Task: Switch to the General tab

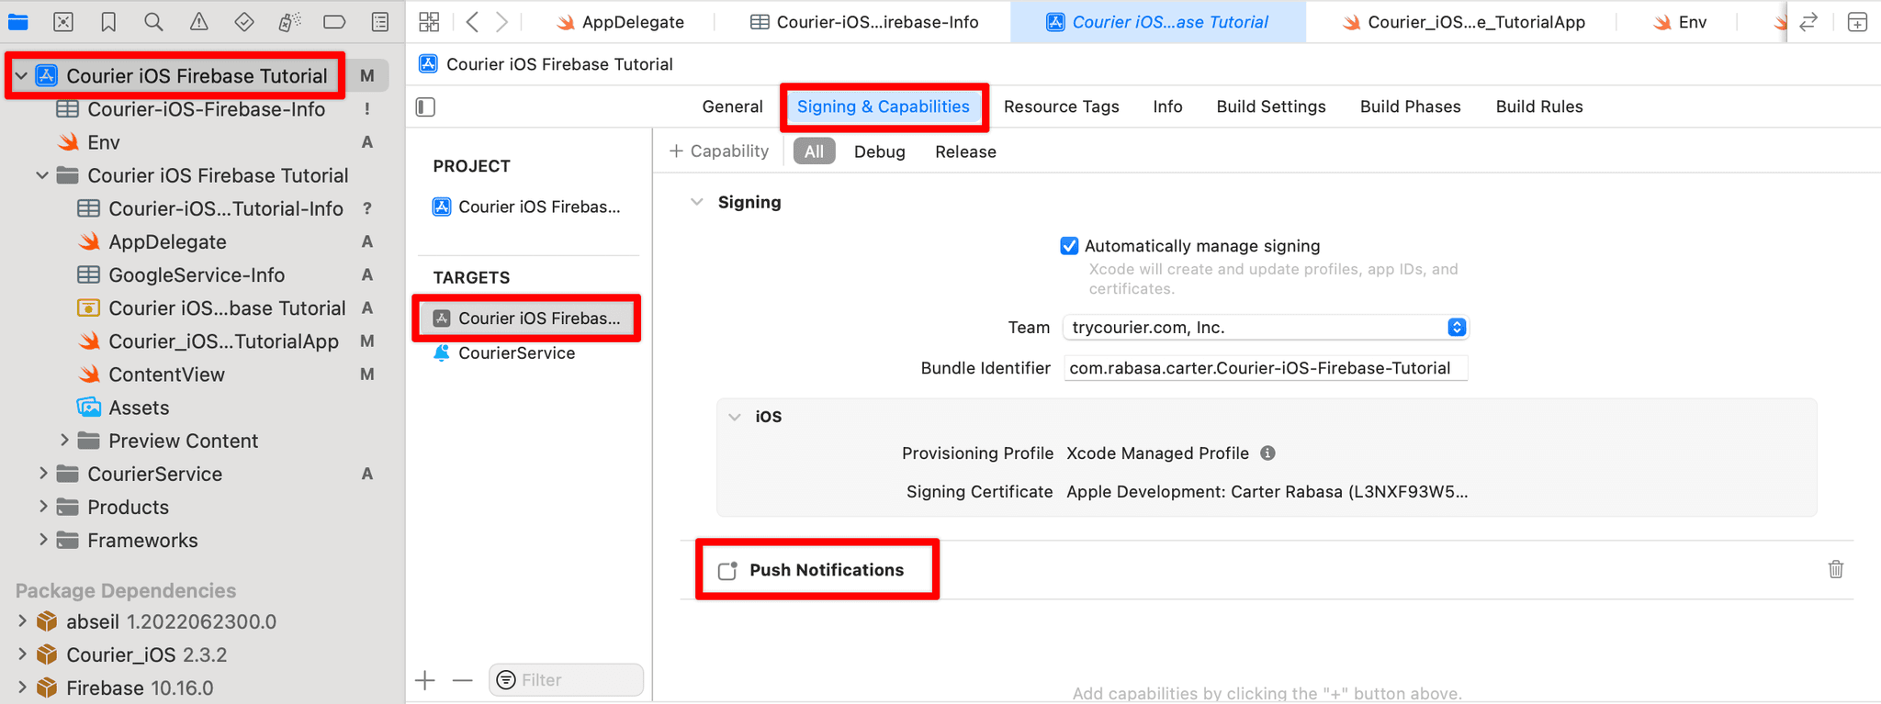Action: [732, 106]
